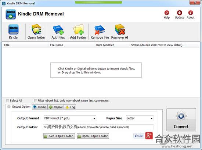Sort by the Title column header
Screen dimensions: 202x150
[x=25, y=45]
